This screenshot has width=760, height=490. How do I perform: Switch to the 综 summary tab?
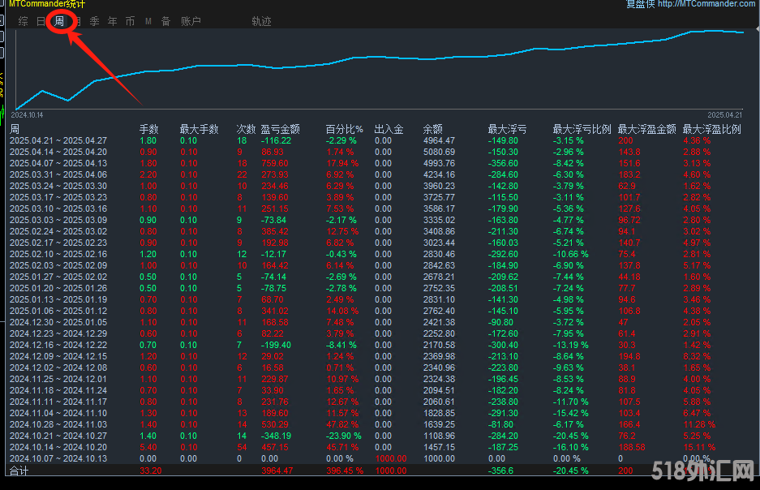pos(23,21)
